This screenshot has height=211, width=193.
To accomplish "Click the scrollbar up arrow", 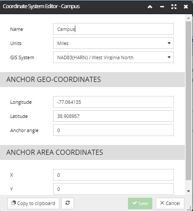I will pyautogui.click(x=188, y=18).
